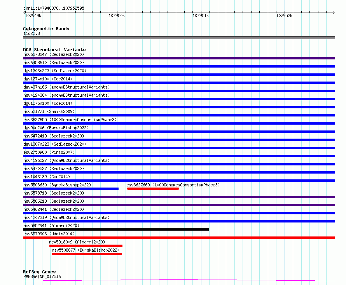
Task: Click nsv5852941 (Almarri2020) variant label
Action: 51,226
